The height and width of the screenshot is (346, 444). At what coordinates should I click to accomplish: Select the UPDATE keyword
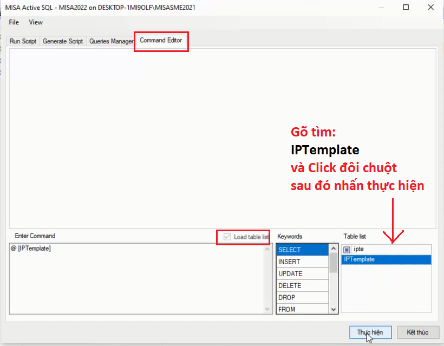coord(303,273)
